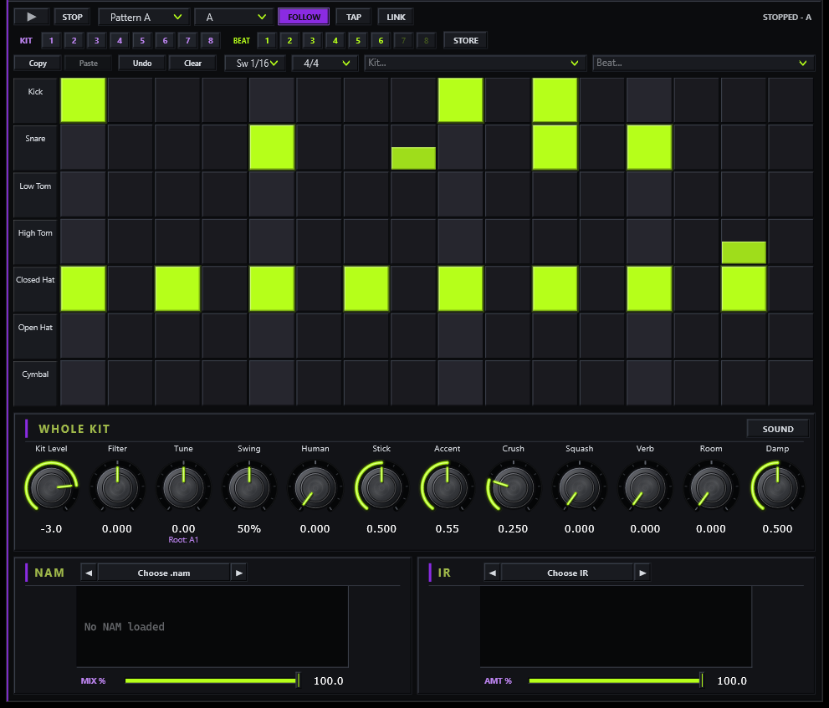
Task: Click the Crush knob
Action: pyautogui.click(x=513, y=486)
